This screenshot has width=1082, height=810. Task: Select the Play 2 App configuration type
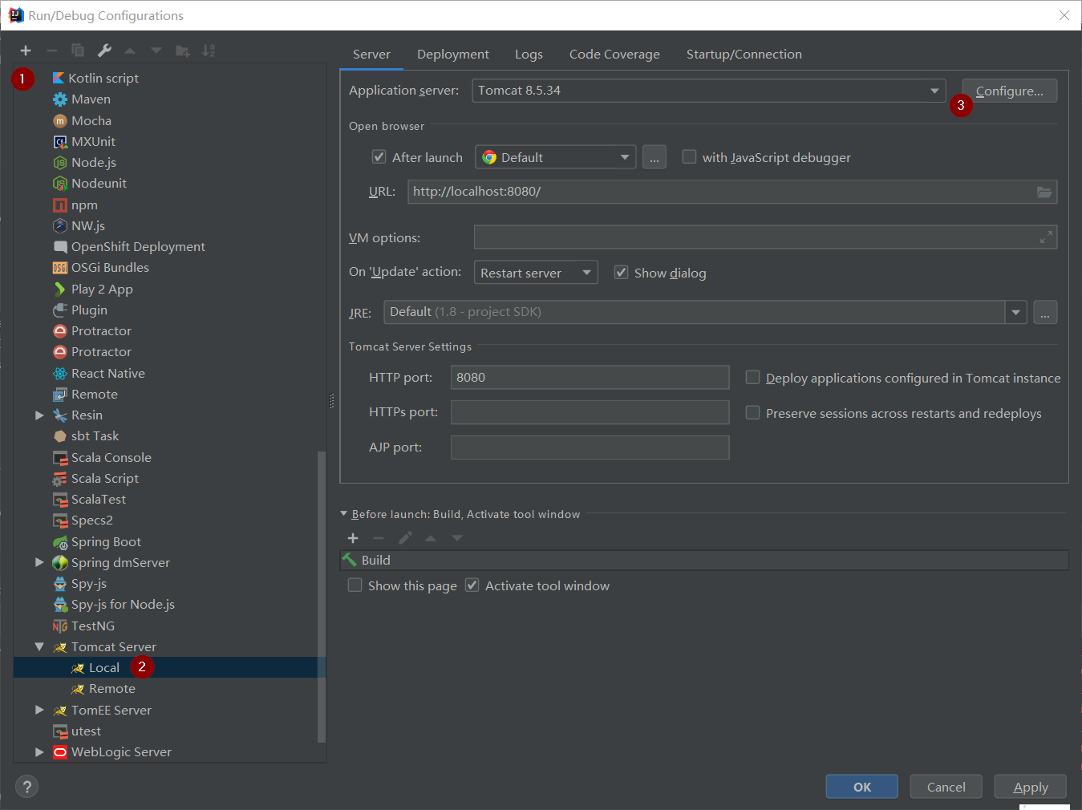(102, 289)
